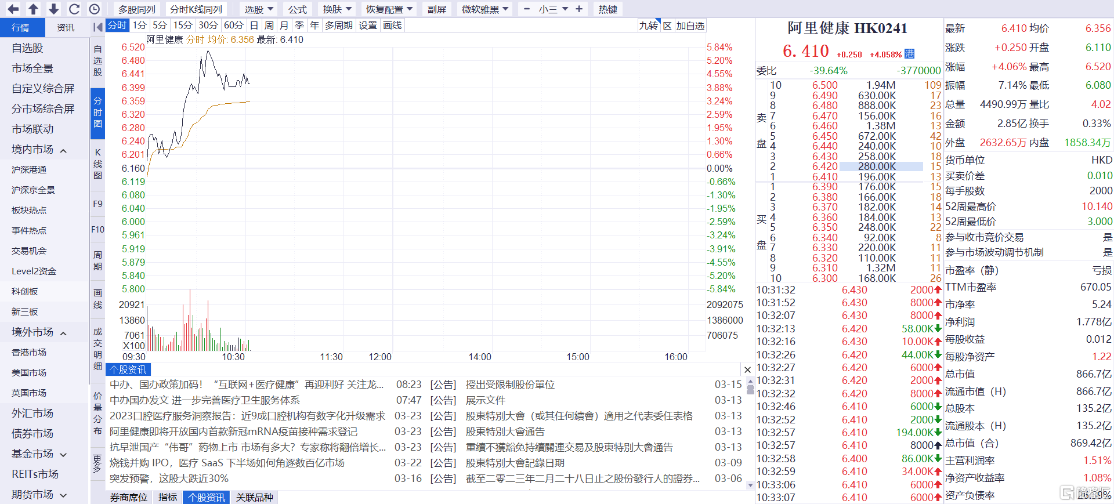1114x504 pixels.
Task: Click 加自选 to add to watchlist
Action: coord(690,26)
